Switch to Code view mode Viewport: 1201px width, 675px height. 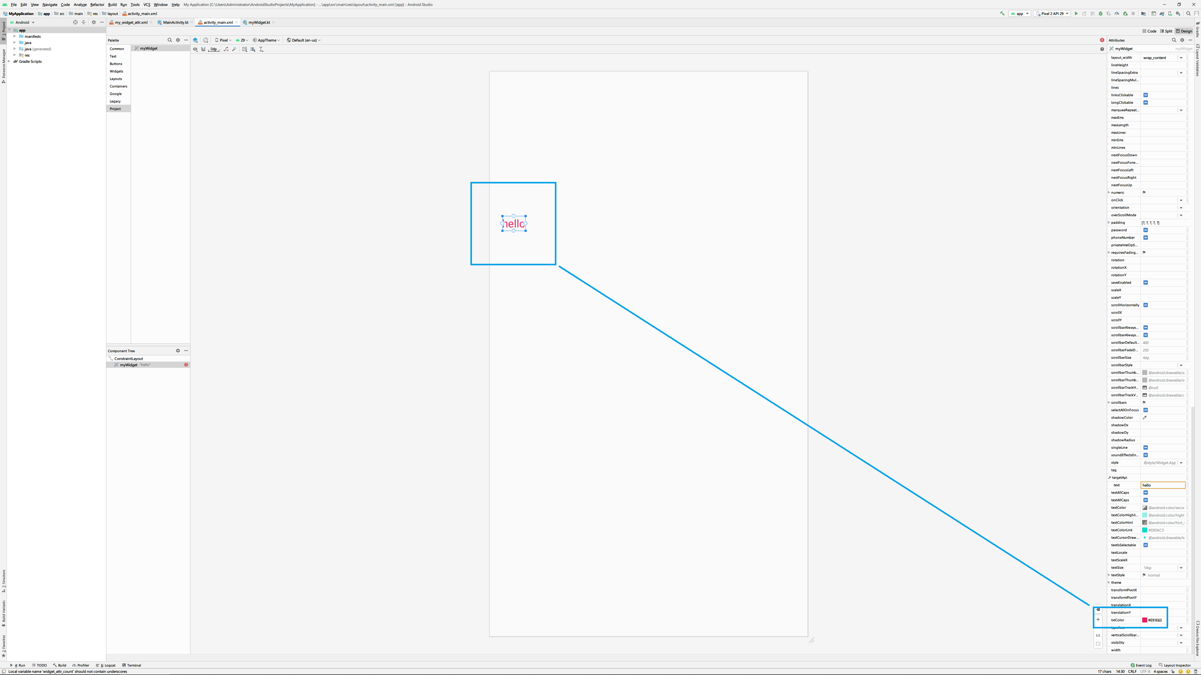point(1149,31)
